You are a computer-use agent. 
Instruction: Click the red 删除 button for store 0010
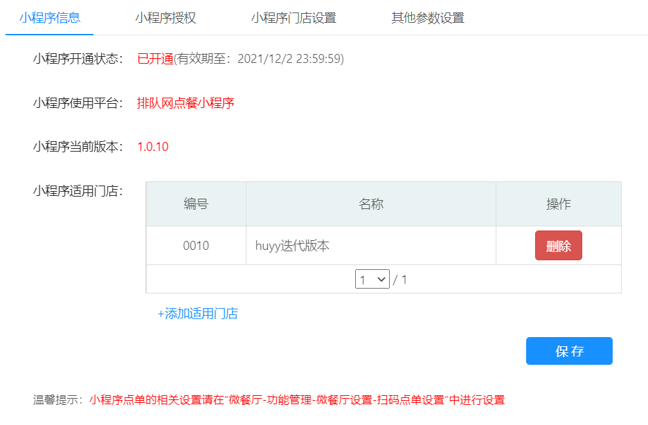tap(558, 246)
